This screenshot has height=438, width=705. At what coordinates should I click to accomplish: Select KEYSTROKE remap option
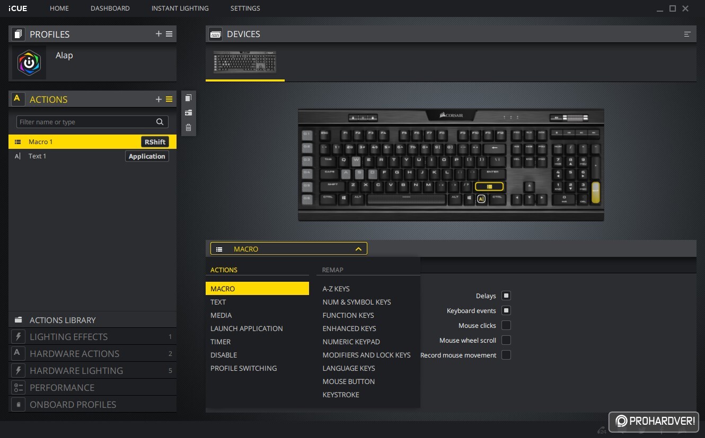pos(341,395)
